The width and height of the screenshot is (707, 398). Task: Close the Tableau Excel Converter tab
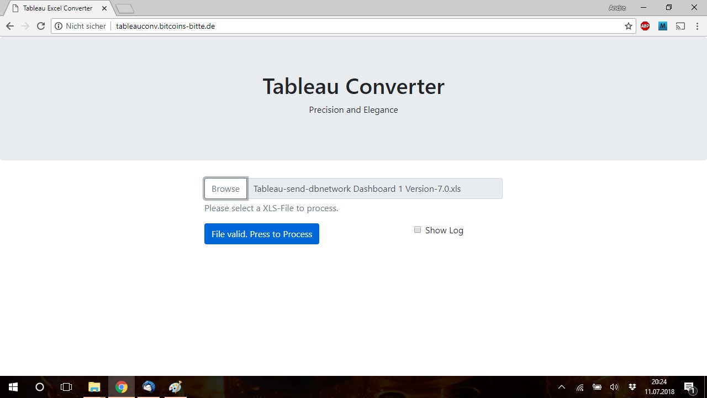click(x=104, y=8)
